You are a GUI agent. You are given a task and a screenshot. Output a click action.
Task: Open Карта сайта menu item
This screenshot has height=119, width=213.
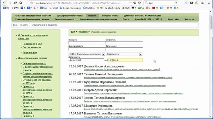pyautogui.click(x=173, y=19)
